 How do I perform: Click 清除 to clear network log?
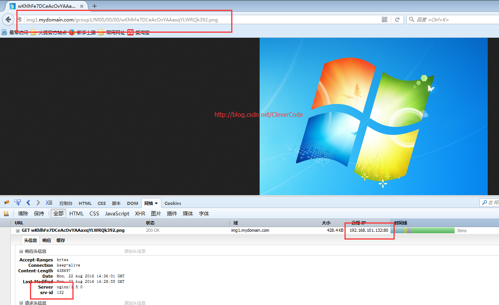(x=23, y=213)
